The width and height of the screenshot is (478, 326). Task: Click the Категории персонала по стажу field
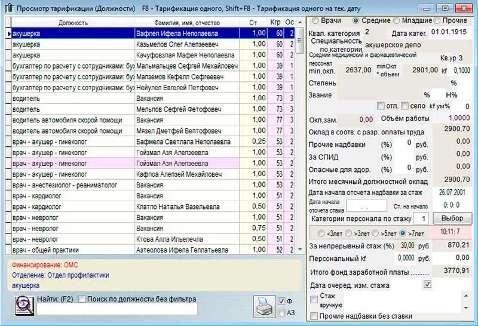pos(421,219)
